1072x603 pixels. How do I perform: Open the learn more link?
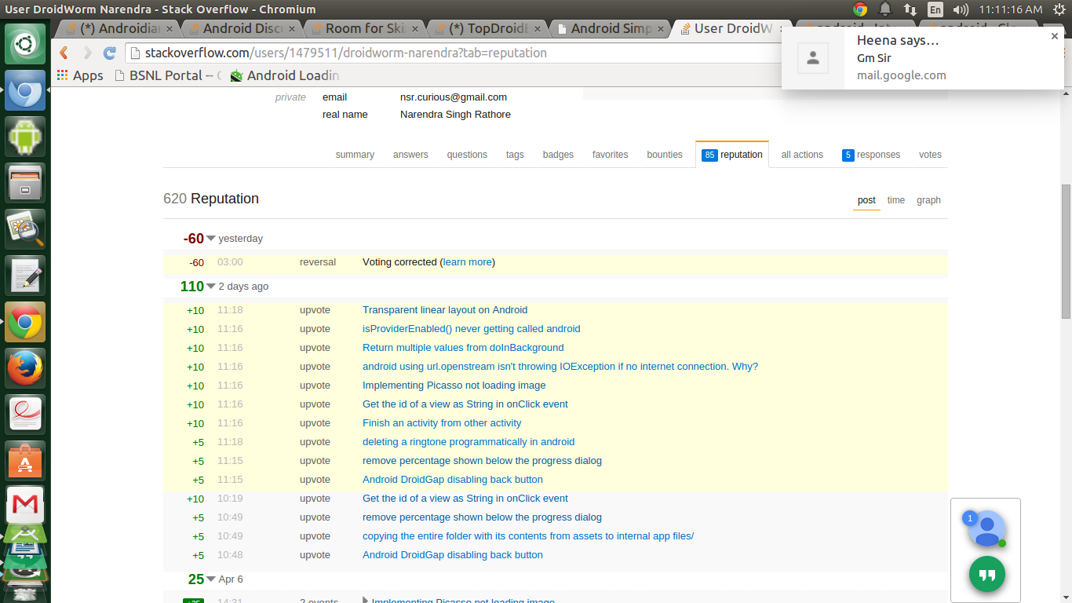tap(468, 262)
